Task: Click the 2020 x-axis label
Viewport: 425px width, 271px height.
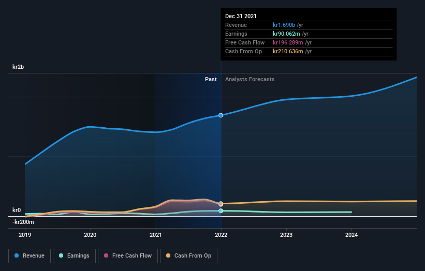Action: pyautogui.click(x=90, y=235)
